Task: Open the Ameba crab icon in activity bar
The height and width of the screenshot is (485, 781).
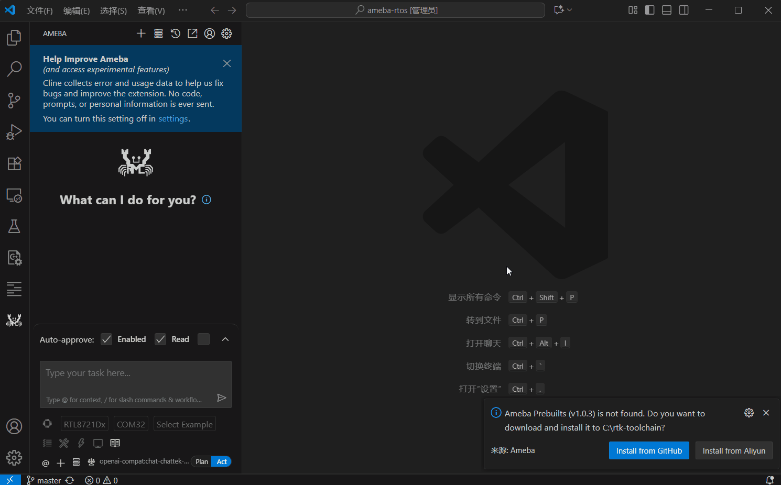Action: [x=14, y=321]
